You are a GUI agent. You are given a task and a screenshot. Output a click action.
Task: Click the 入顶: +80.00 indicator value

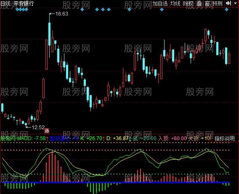click(173, 138)
